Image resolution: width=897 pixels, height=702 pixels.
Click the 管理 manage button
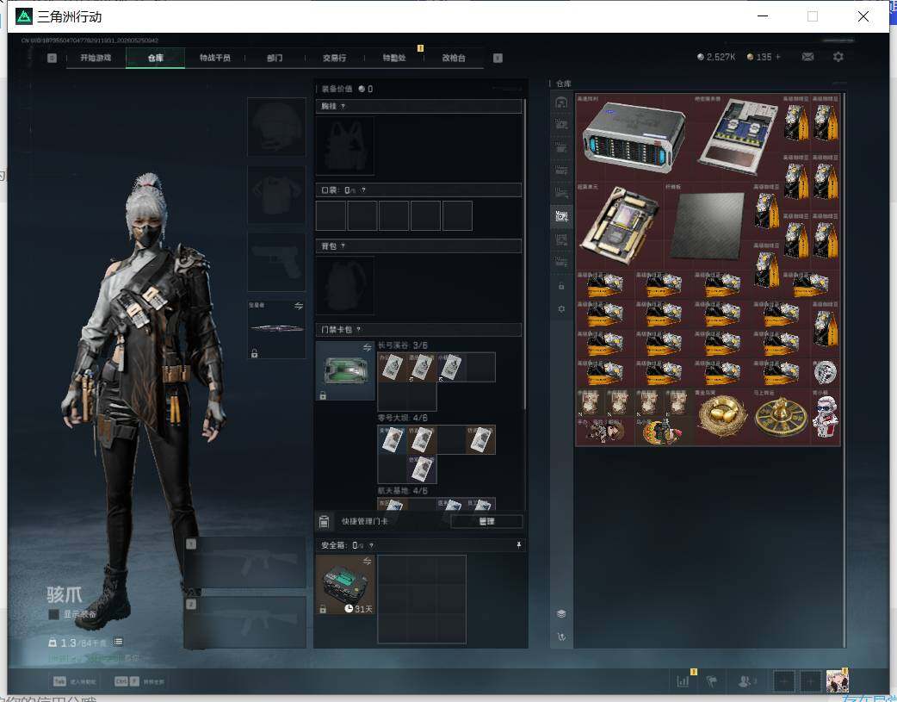(x=486, y=521)
